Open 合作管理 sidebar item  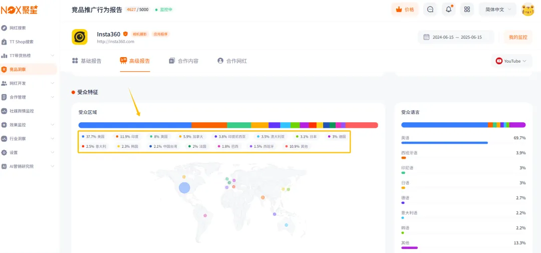(x=18, y=97)
